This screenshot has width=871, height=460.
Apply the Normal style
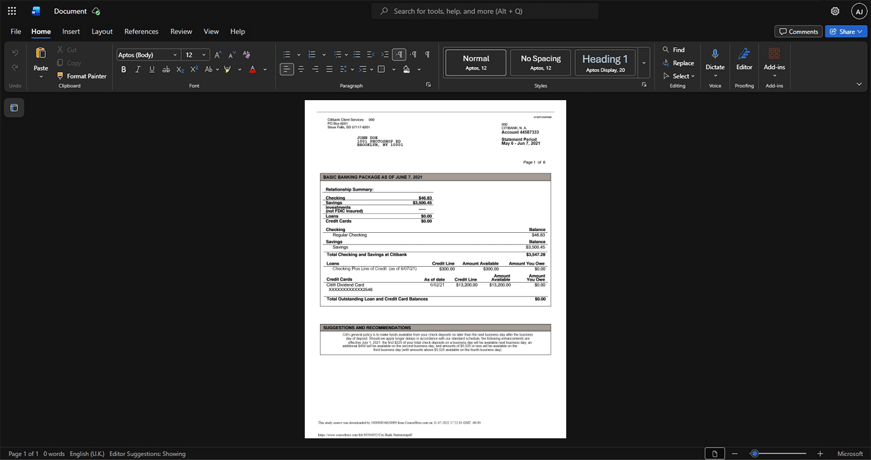(476, 63)
